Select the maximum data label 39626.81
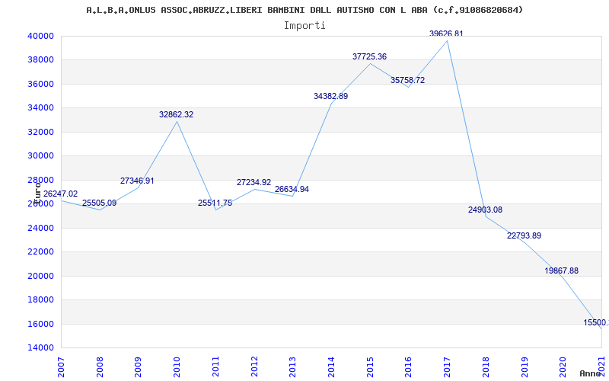 pyautogui.click(x=446, y=34)
